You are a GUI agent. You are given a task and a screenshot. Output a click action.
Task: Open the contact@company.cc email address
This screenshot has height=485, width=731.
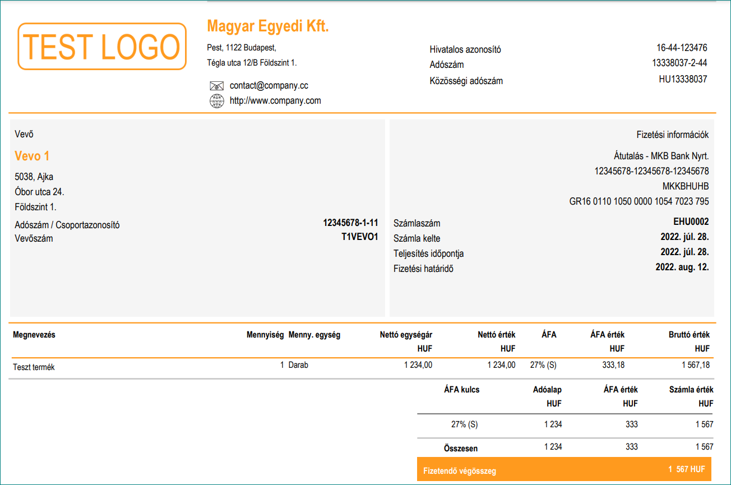pyautogui.click(x=269, y=86)
